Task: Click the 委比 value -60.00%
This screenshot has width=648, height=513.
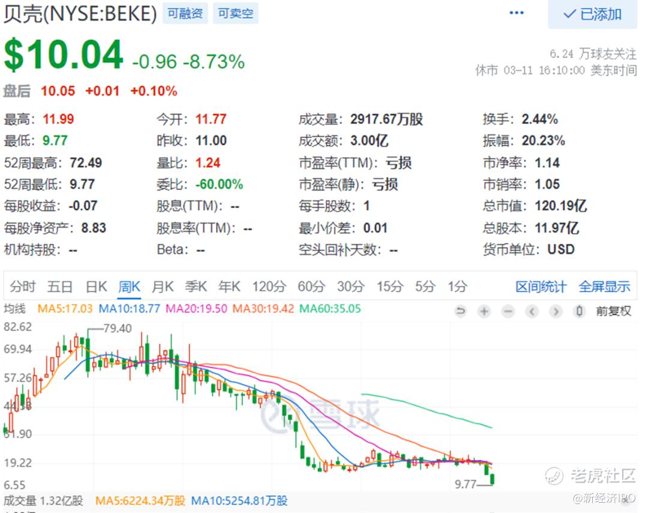Action: [219, 184]
